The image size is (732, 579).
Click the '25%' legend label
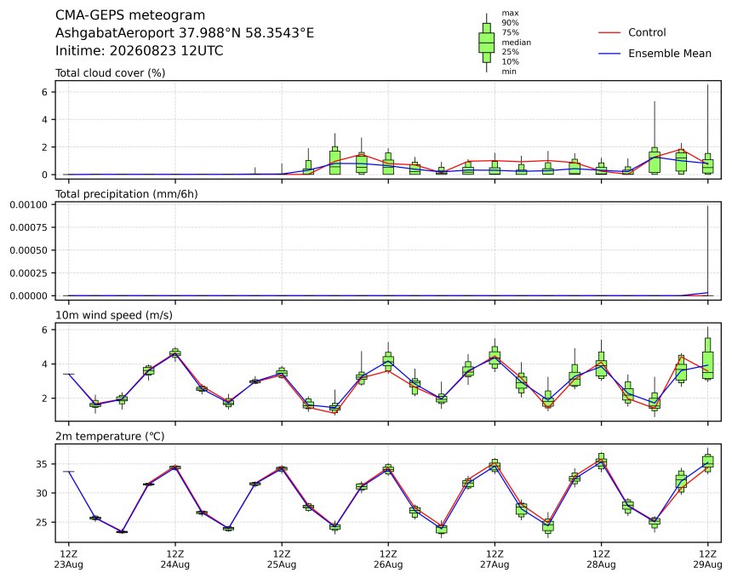click(510, 52)
